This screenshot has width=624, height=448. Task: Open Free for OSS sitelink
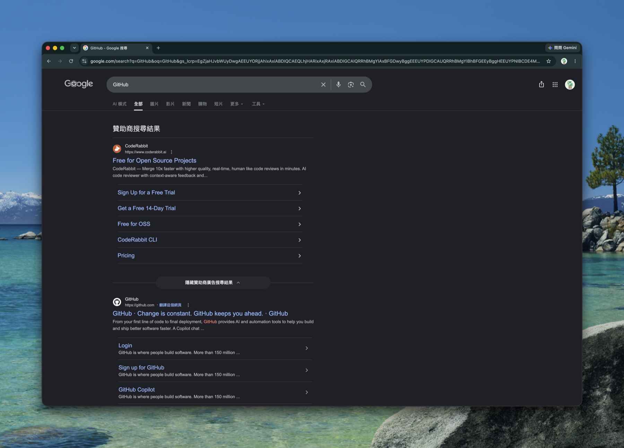[x=134, y=224]
